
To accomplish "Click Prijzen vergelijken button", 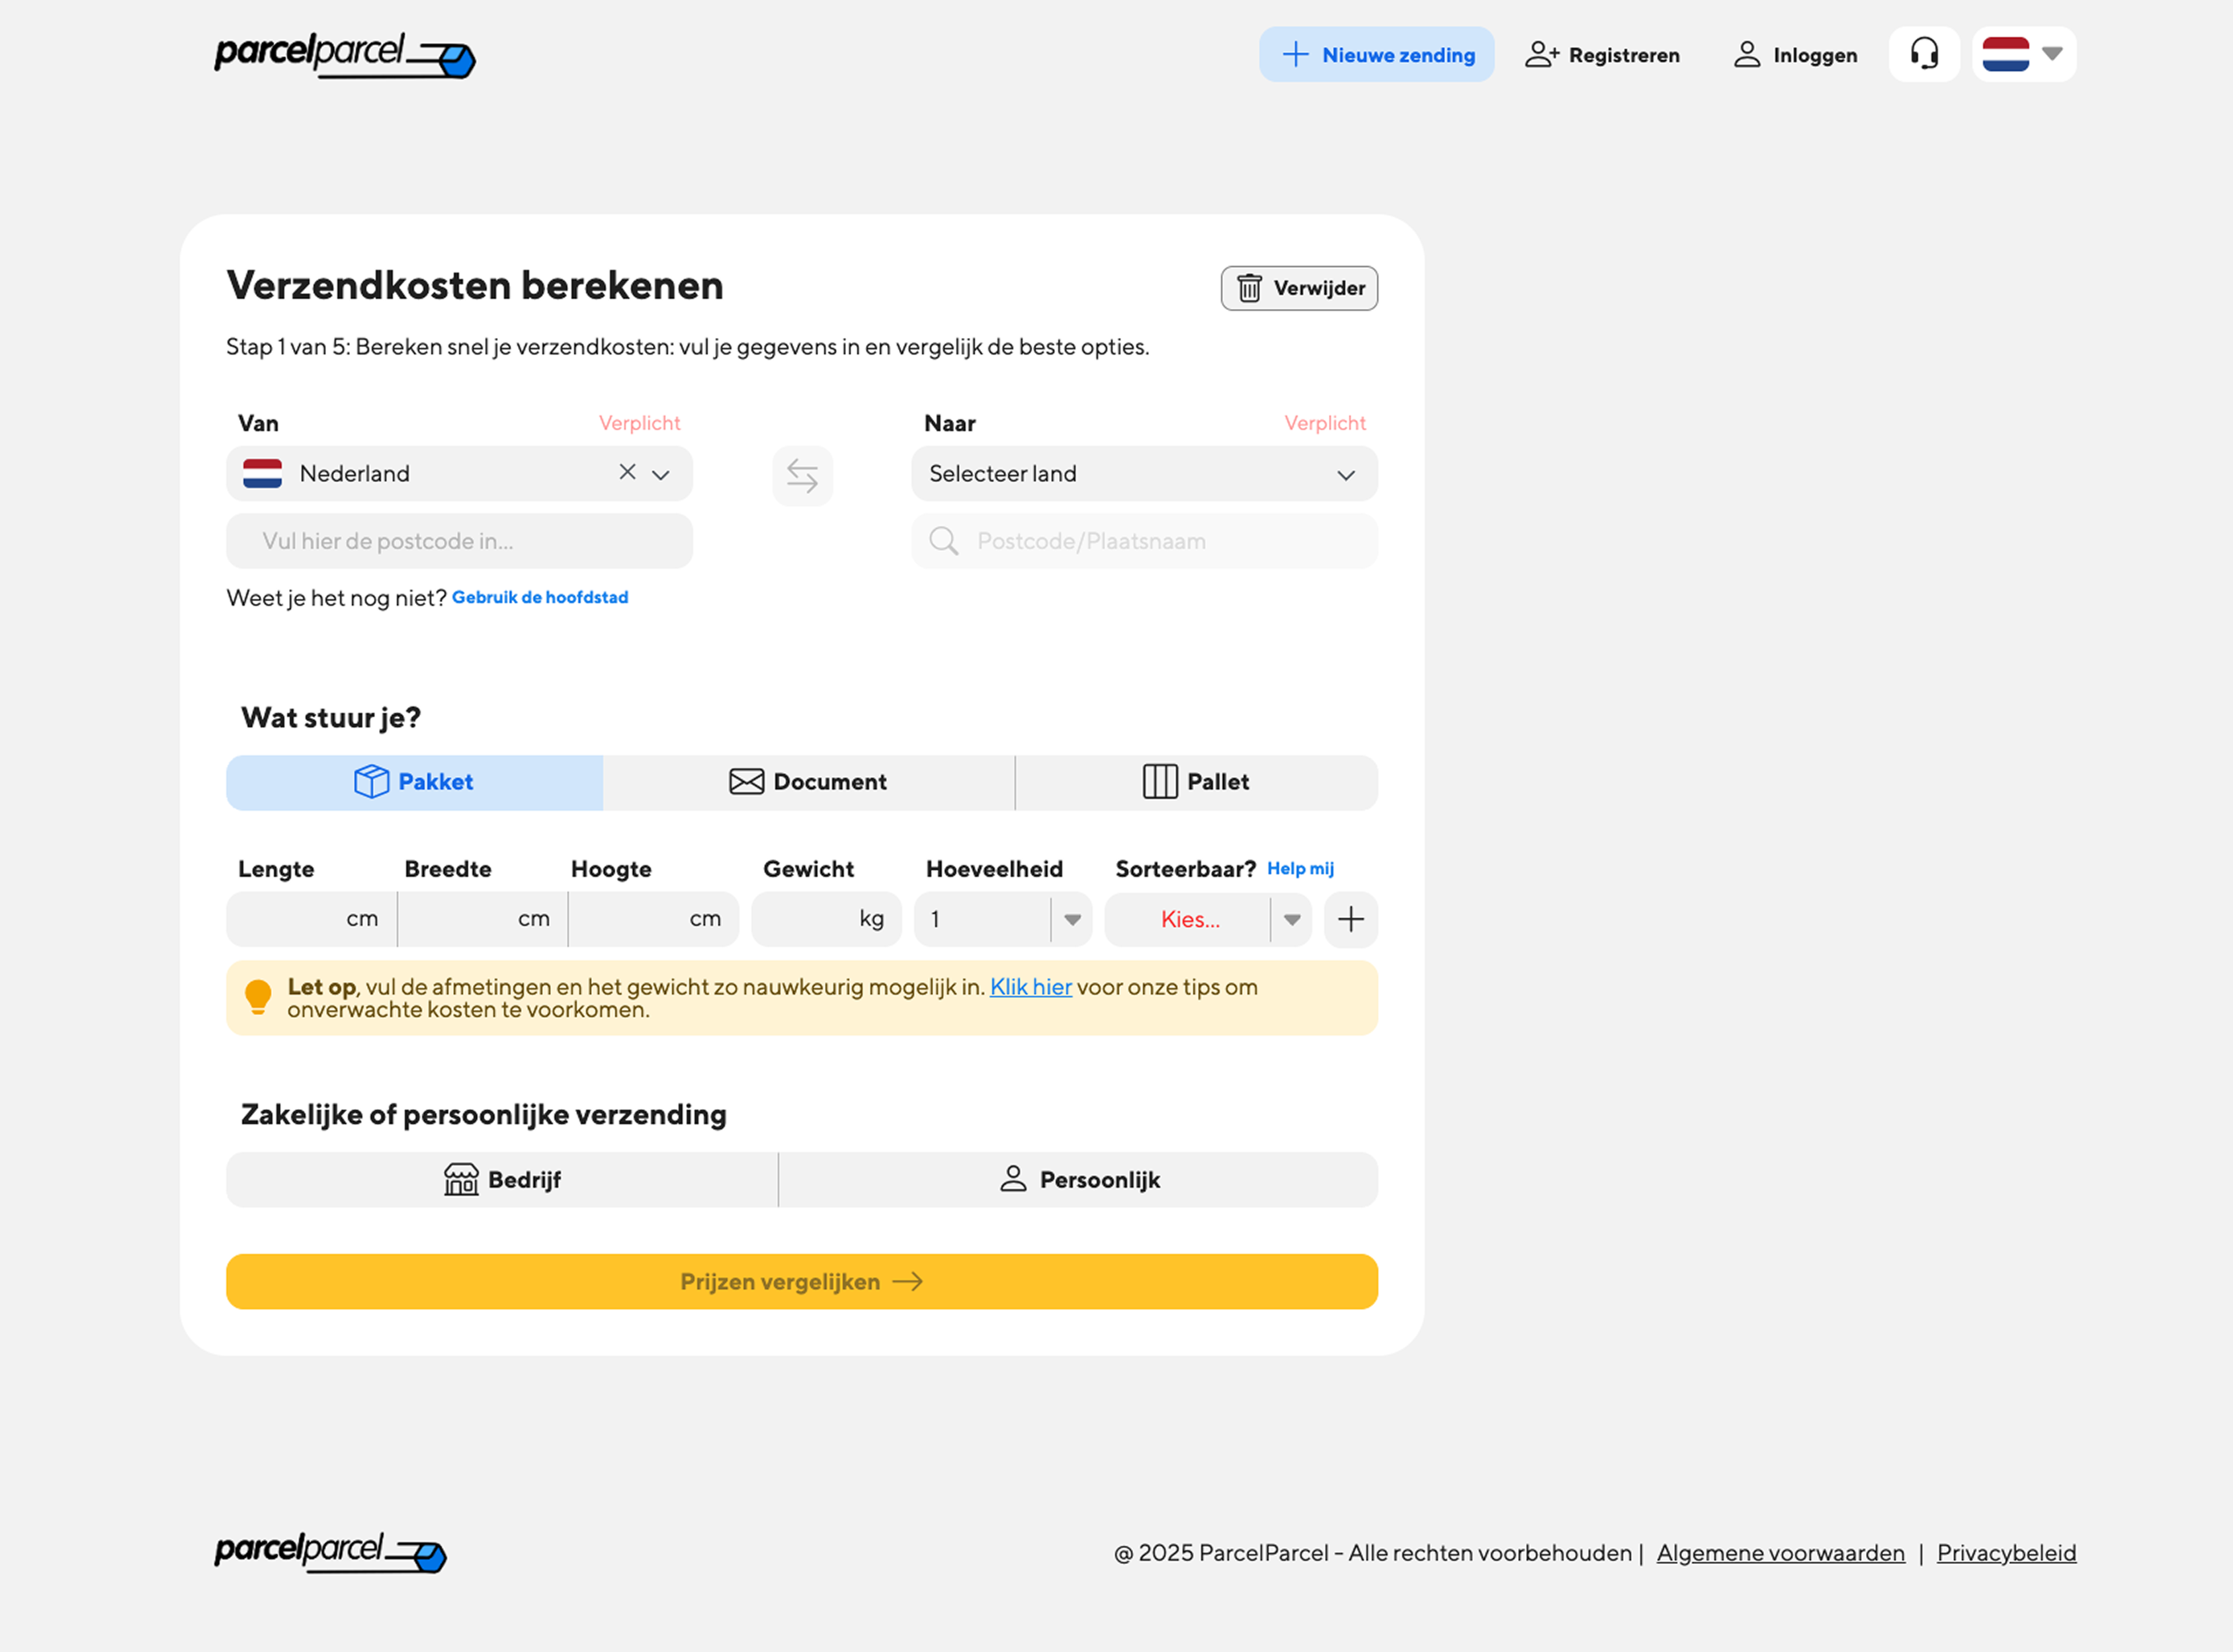I will point(802,1282).
